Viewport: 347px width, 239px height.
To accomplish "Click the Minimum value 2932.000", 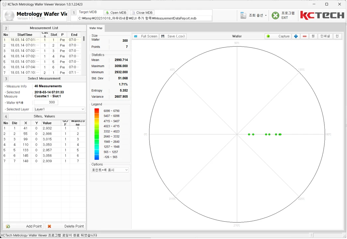I will [x=121, y=72].
